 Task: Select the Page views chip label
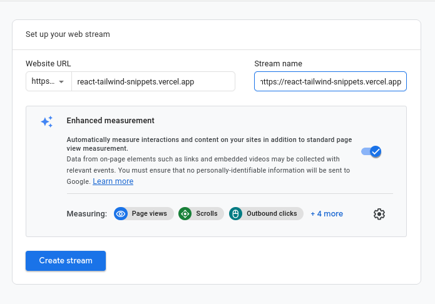click(x=149, y=214)
